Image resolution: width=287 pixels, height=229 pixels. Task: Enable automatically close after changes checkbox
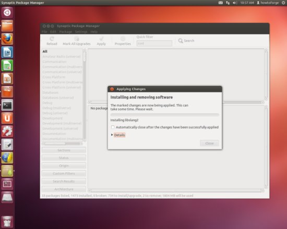click(x=113, y=127)
